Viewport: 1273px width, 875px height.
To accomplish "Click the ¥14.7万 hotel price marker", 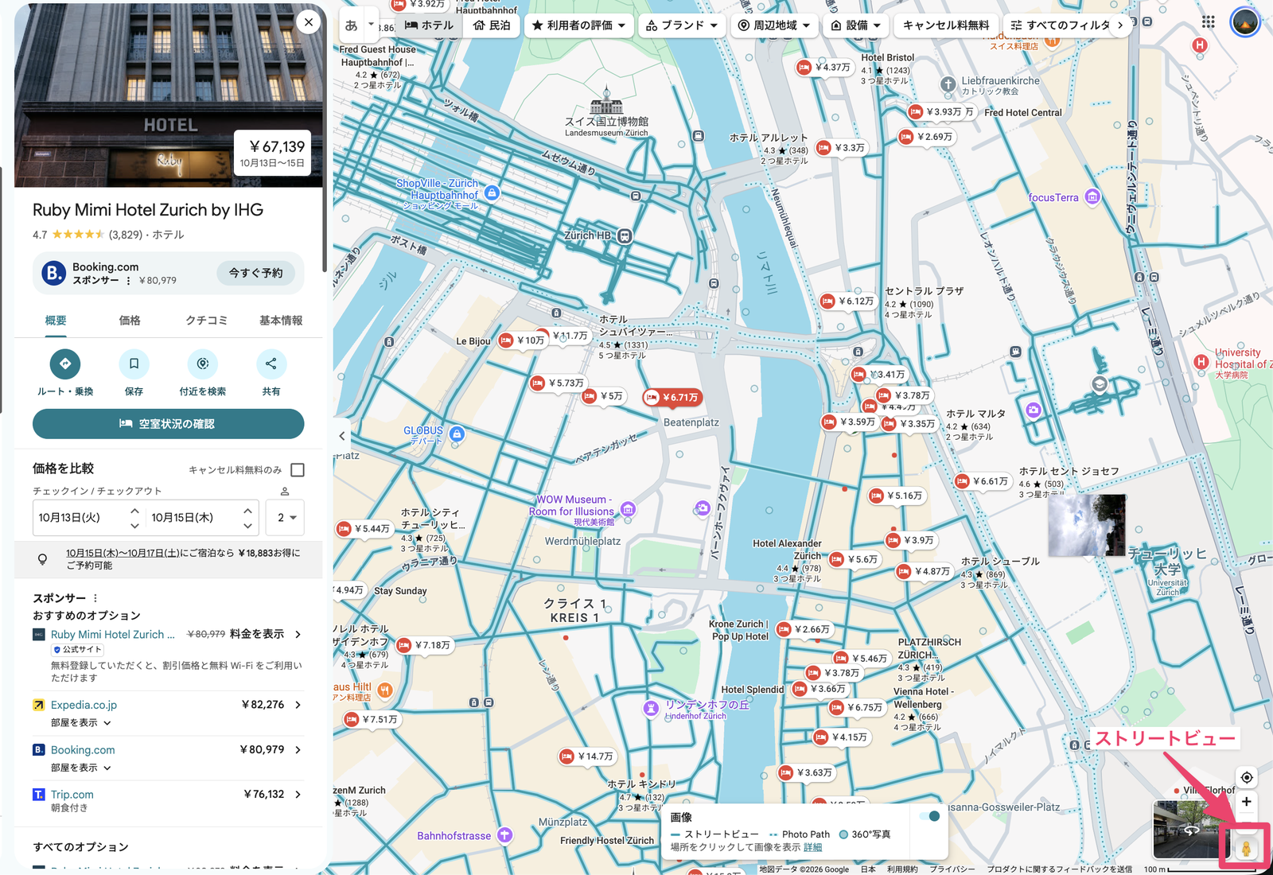I will tap(588, 756).
